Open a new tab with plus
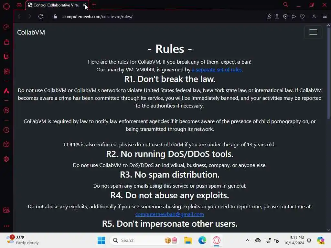 94,5
